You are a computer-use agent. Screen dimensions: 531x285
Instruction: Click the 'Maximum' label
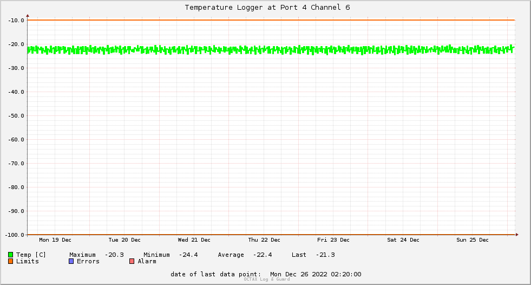[82, 255]
